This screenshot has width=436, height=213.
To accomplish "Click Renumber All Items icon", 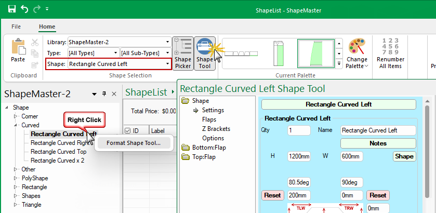I will pos(390,53).
